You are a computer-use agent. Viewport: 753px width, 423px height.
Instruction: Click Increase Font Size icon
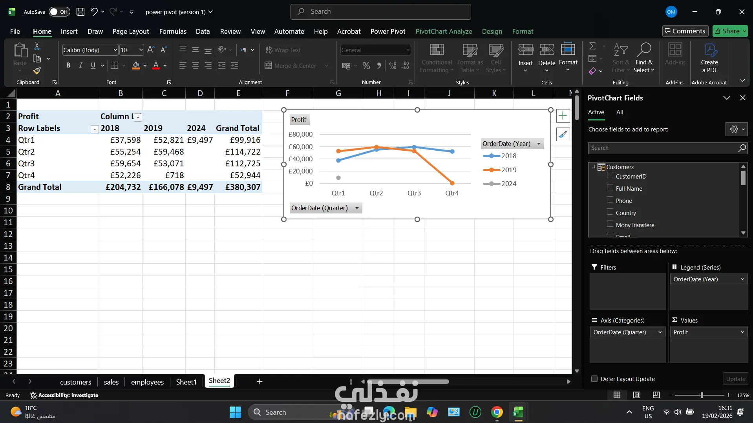coord(151,50)
